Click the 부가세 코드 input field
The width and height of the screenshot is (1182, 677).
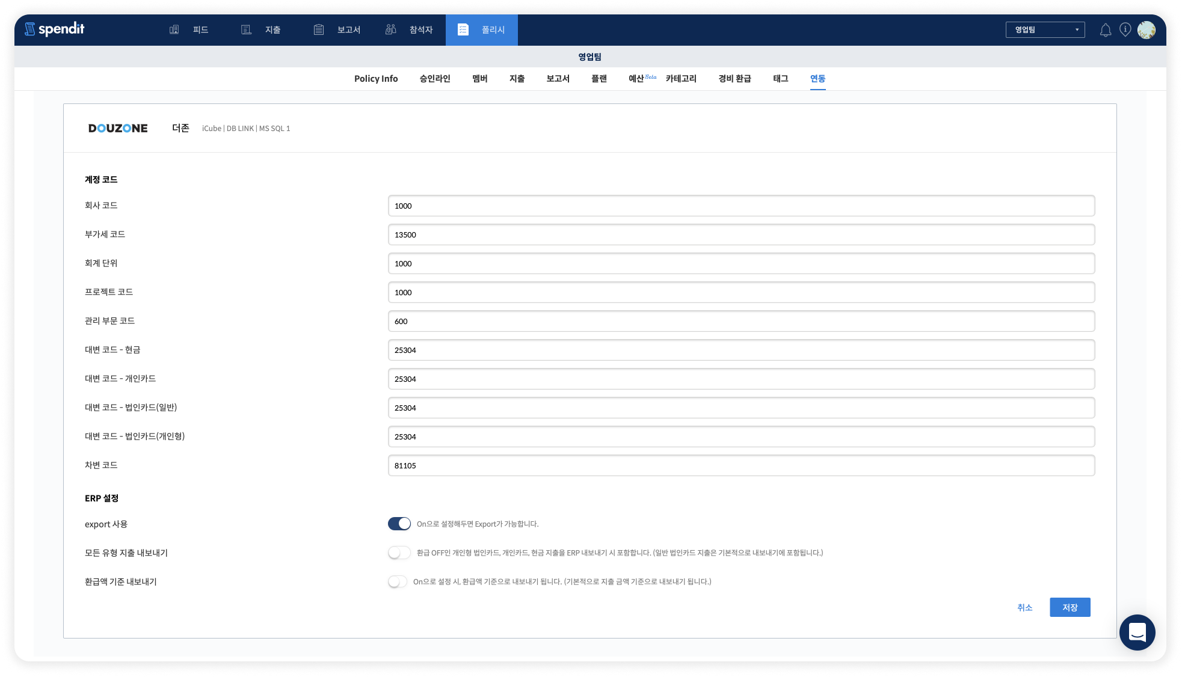tap(741, 234)
